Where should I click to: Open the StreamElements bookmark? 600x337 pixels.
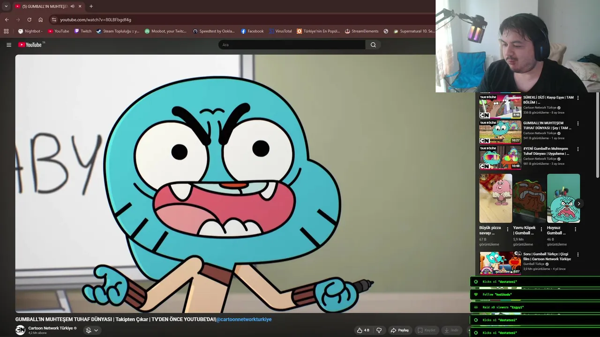tap(361, 31)
